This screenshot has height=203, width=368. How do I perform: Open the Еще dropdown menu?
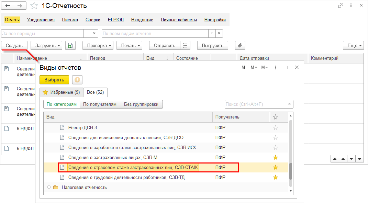(x=353, y=46)
